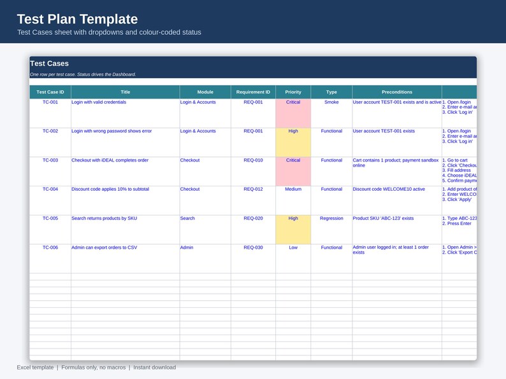Open Critical priority cell for TC-003
This screenshot has height=379, width=506.
point(293,172)
